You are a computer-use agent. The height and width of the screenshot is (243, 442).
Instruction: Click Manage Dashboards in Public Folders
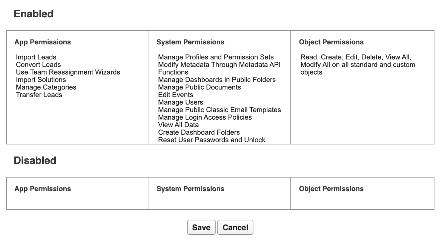coord(216,80)
